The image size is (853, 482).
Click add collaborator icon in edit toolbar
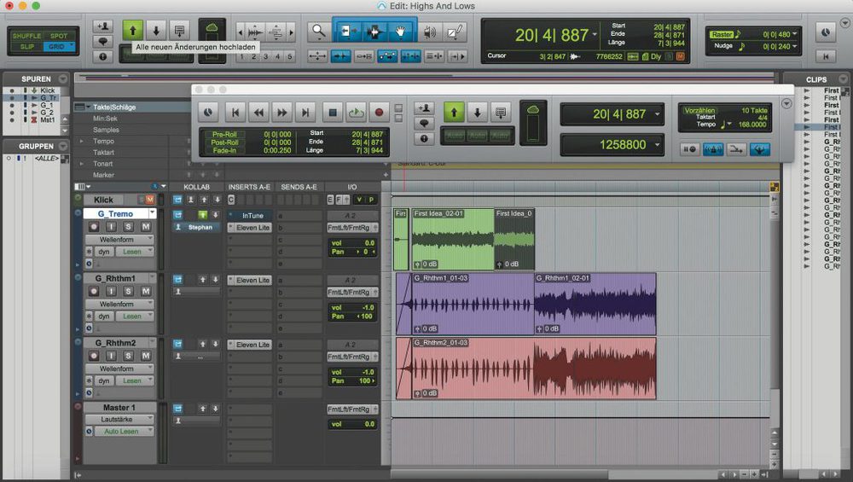103,26
